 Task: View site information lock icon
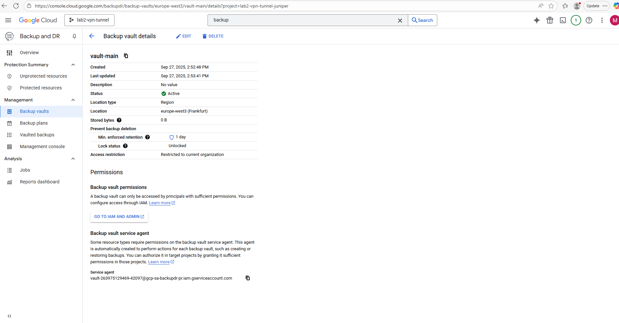(29, 6)
